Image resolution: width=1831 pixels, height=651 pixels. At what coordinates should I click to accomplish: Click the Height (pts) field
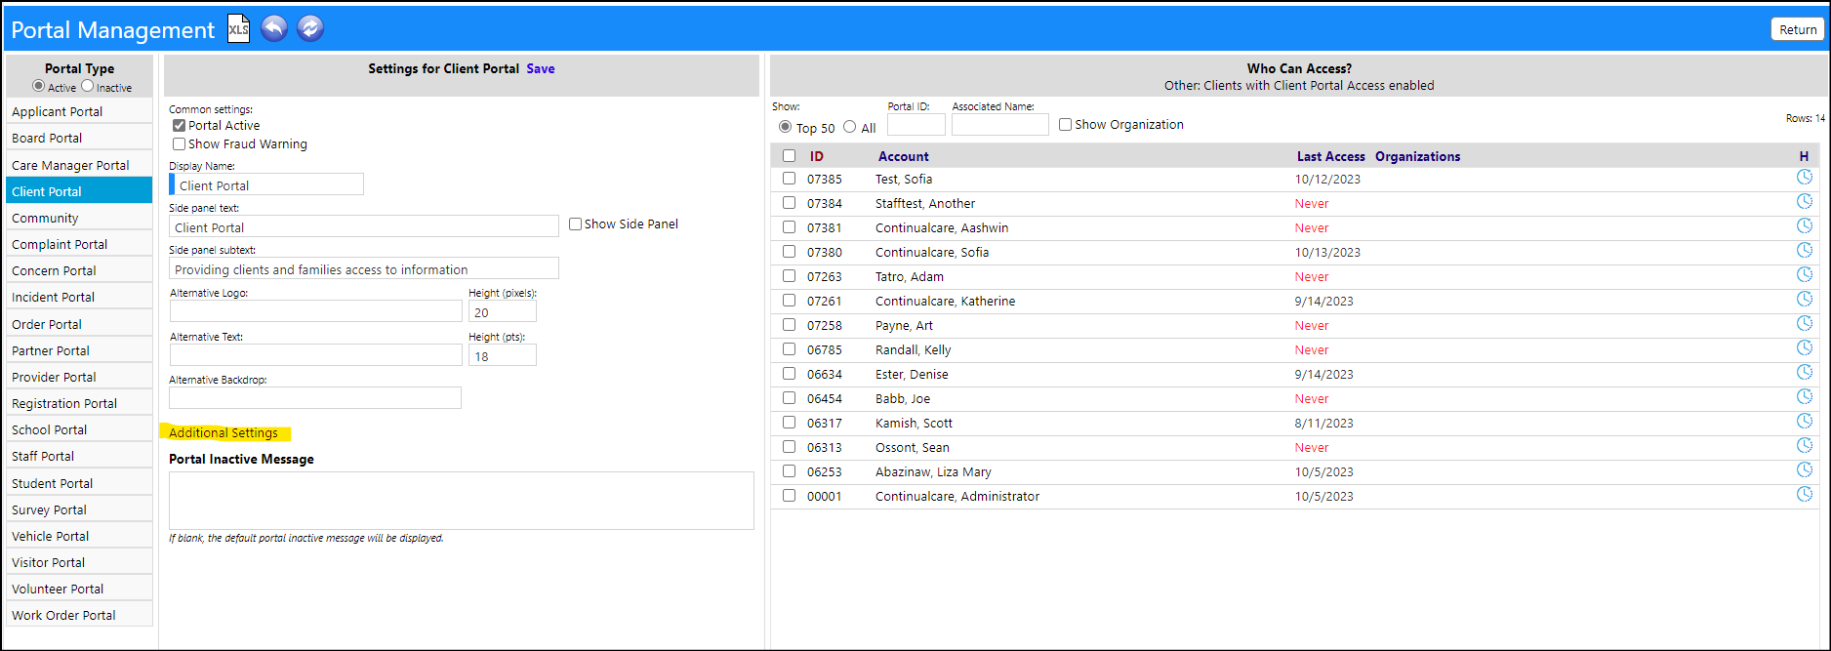503,355
